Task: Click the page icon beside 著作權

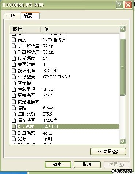Action: tap(13, 83)
